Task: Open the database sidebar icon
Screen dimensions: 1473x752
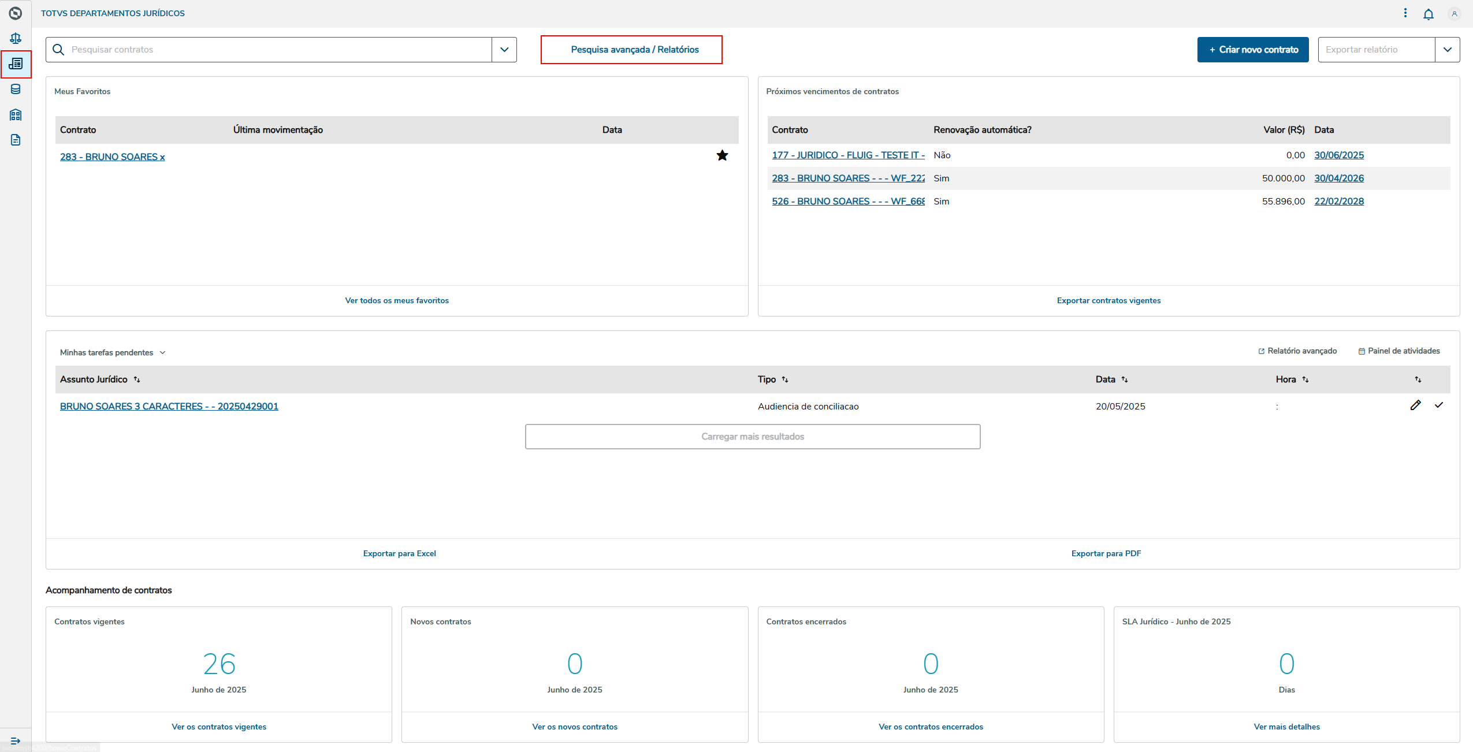Action: pyautogui.click(x=16, y=89)
